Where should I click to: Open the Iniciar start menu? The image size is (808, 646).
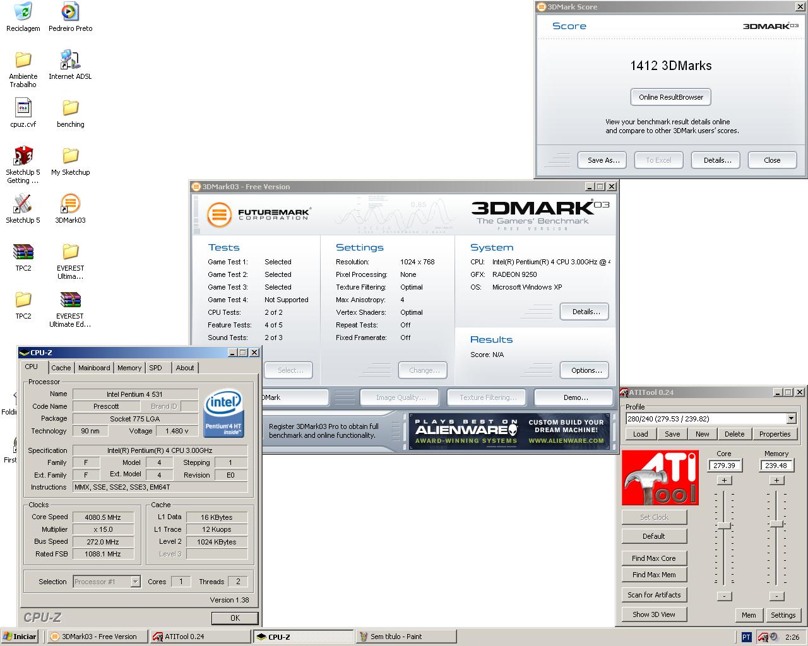coord(20,637)
